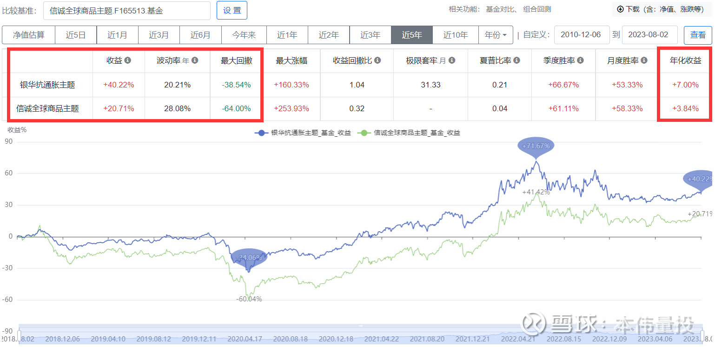Click the 28.08% volatility cell

pos(177,108)
